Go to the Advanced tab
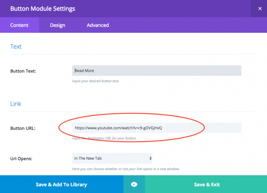267x193 pixels. tap(97, 25)
